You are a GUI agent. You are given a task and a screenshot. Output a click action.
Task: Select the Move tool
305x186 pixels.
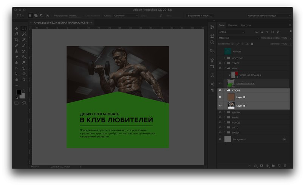17,29
